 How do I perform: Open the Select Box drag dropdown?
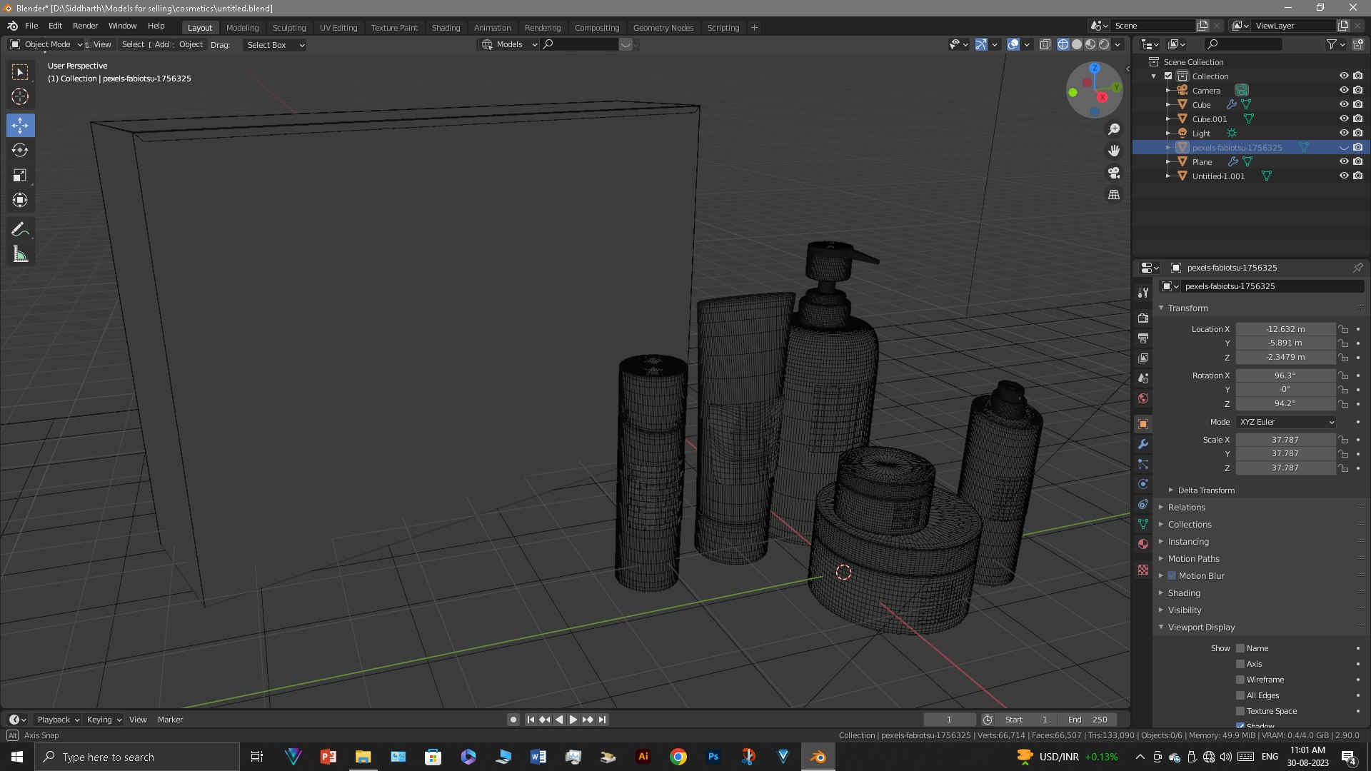tap(275, 45)
